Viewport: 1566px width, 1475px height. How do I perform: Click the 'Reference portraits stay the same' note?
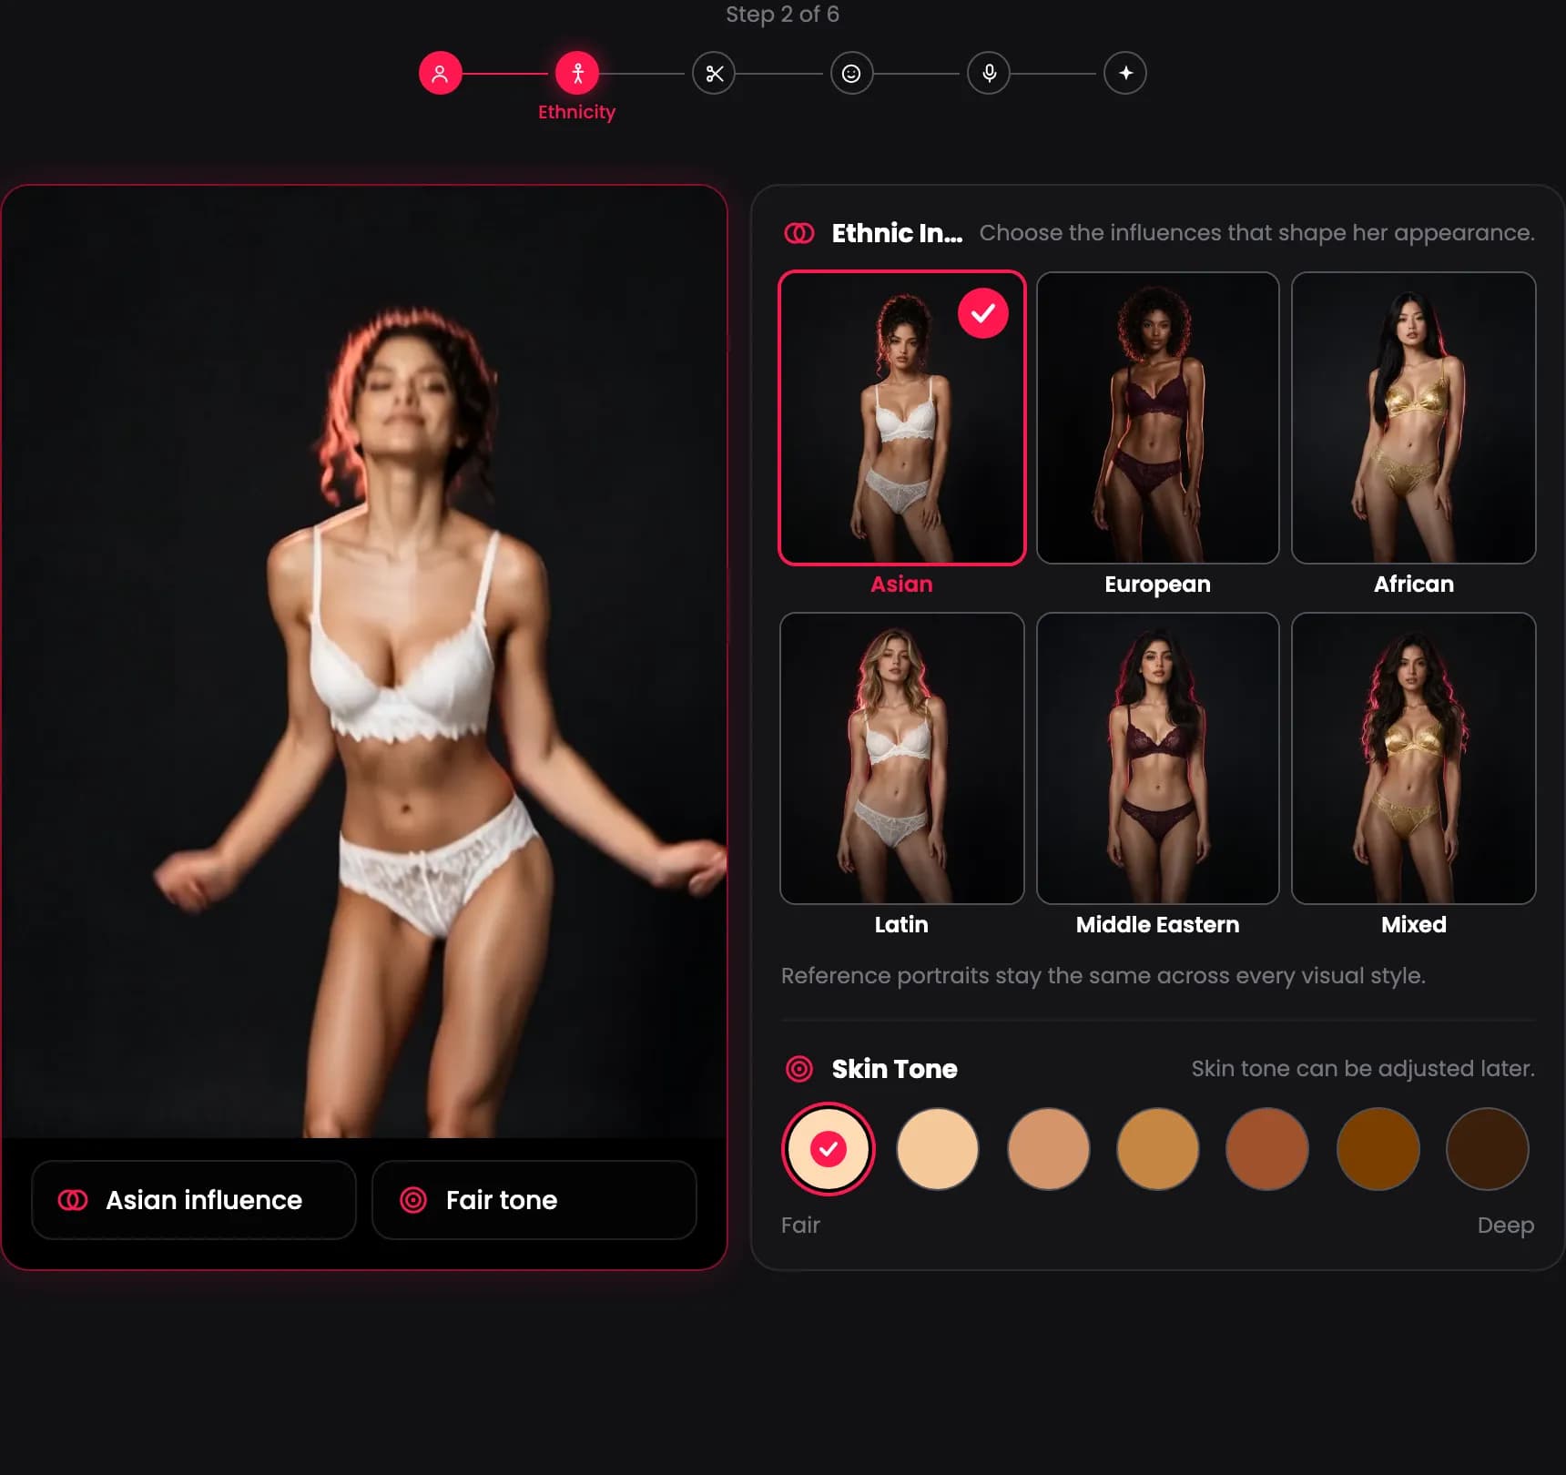[1103, 976]
